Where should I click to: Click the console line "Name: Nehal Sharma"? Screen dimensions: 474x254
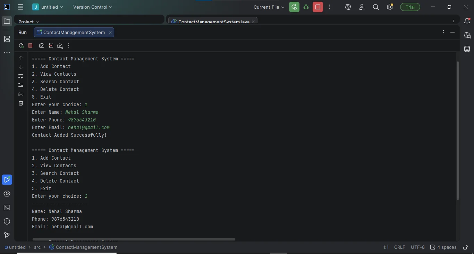57,211
